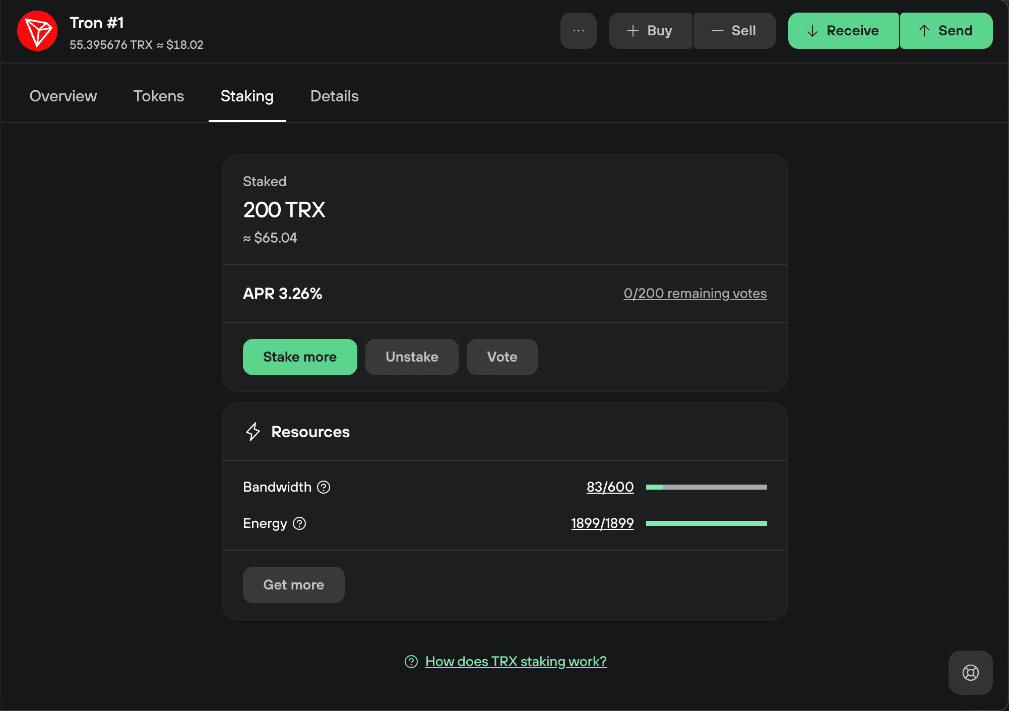This screenshot has width=1009, height=711.
Task: Click the question icon beside staking help link
Action: [x=411, y=662]
